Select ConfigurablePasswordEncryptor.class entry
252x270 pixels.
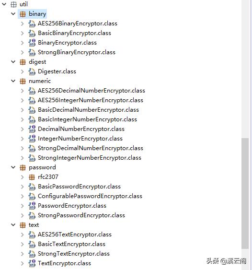pos(90,196)
